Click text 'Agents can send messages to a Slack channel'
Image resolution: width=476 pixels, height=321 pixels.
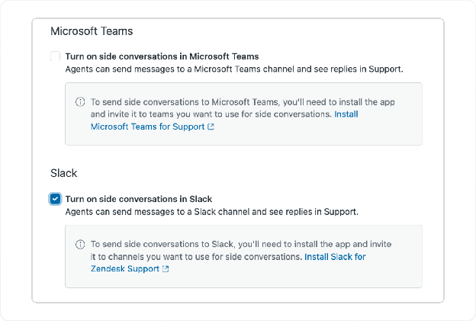tap(157, 212)
